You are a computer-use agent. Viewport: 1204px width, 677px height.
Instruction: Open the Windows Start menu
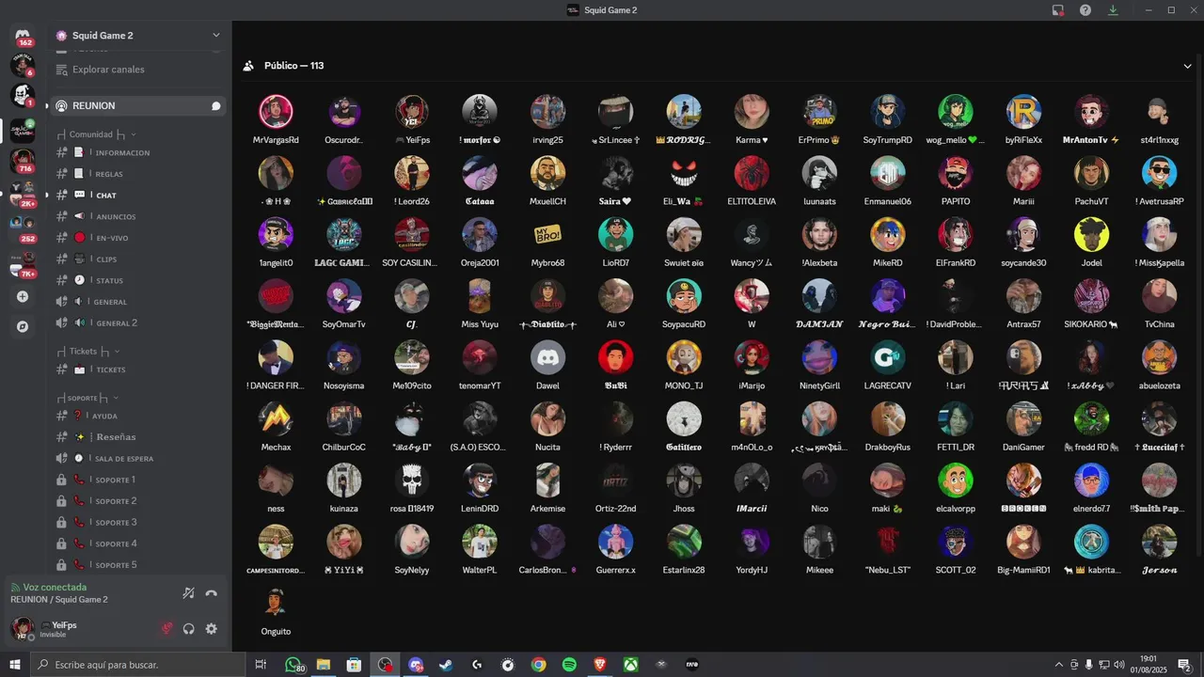coord(14,665)
